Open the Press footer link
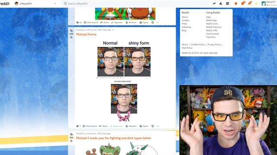Image resolution: width=277 pixels, height=155 pixels. pyautogui.click(x=184, y=24)
